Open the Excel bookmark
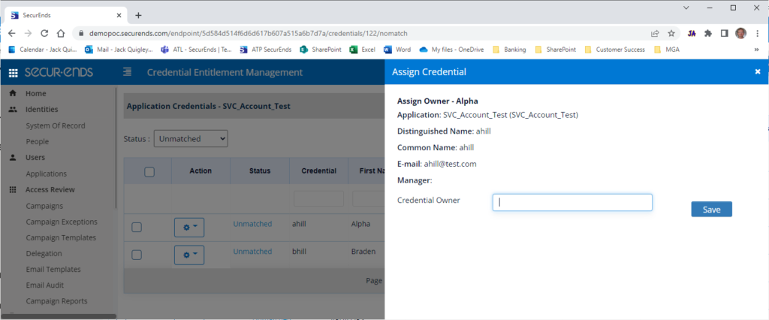 (363, 49)
